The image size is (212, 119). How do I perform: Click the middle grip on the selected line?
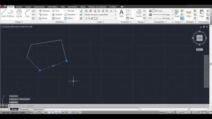53,66
